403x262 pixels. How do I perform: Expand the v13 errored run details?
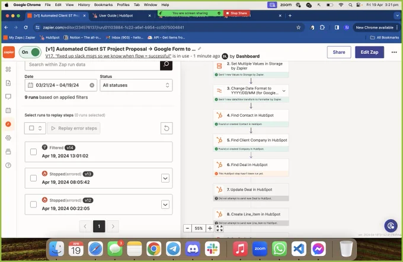point(165,178)
